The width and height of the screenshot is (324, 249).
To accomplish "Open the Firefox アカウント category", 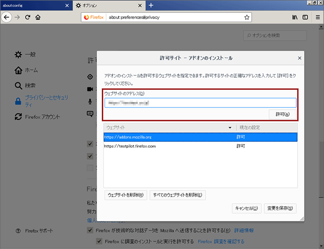I will pyautogui.click(x=37, y=117).
